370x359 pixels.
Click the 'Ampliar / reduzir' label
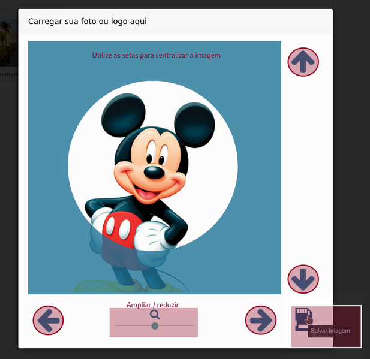click(152, 304)
